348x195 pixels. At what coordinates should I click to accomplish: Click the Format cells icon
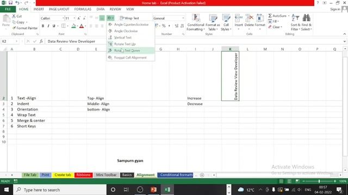(x=260, y=18)
